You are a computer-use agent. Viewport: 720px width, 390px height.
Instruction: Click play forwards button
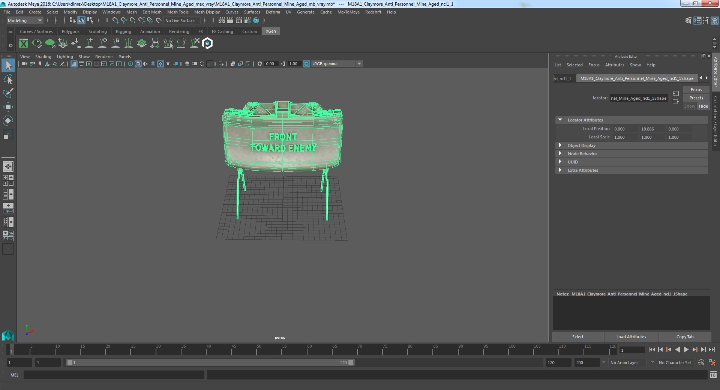click(686, 349)
